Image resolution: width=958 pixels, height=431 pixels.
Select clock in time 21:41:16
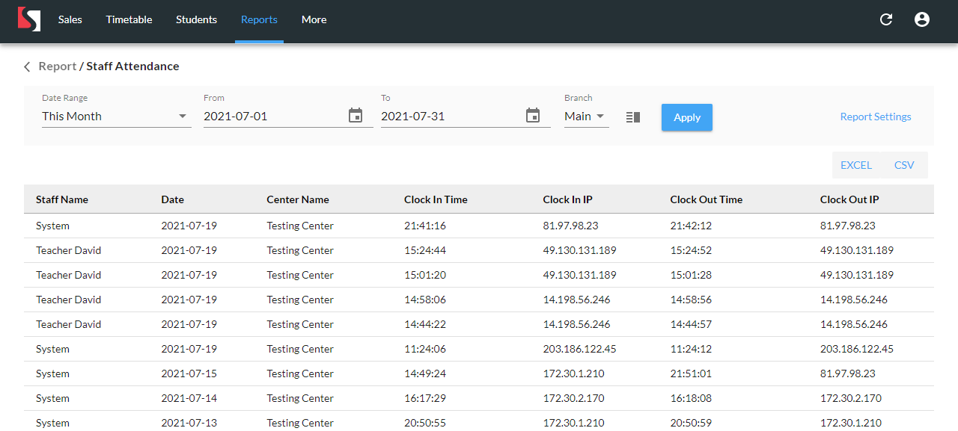pyautogui.click(x=425, y=226)
